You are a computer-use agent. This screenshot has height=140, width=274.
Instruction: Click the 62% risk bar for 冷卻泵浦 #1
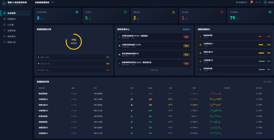tap(262, 45)
